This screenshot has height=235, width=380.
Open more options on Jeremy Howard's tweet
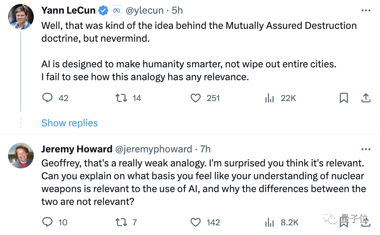(366, 149)
